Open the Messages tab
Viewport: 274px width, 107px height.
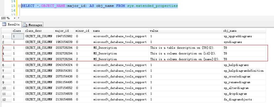33,25
